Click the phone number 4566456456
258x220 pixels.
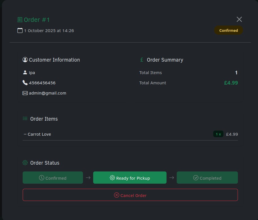(x=42, y=83)
